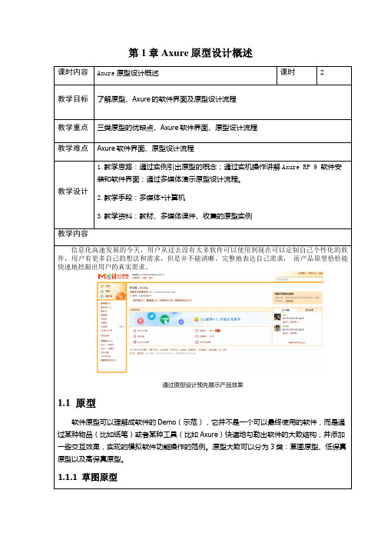Screen dimensions: 381x540
Task: Click the line 3.教学资料：教材、多媒体课件
Action: coord(174,216)
